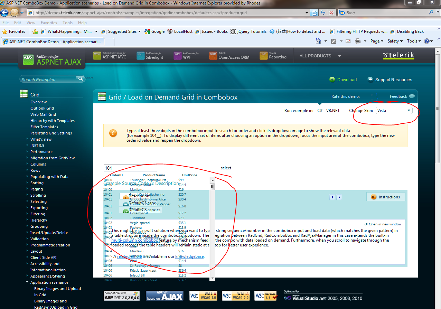Open the Safety dropdown in command bar
The width and height of the screenshot is (441, 309).
tap(395, 41)
